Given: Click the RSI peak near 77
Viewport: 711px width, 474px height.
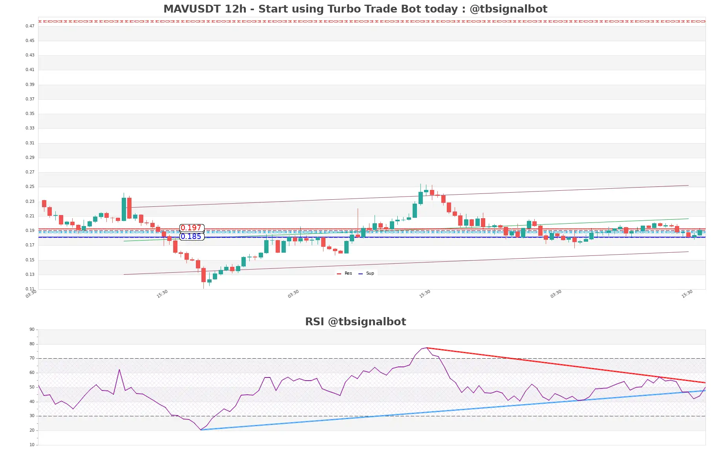Looking at the screenshot, I should [x=426, y=348].
